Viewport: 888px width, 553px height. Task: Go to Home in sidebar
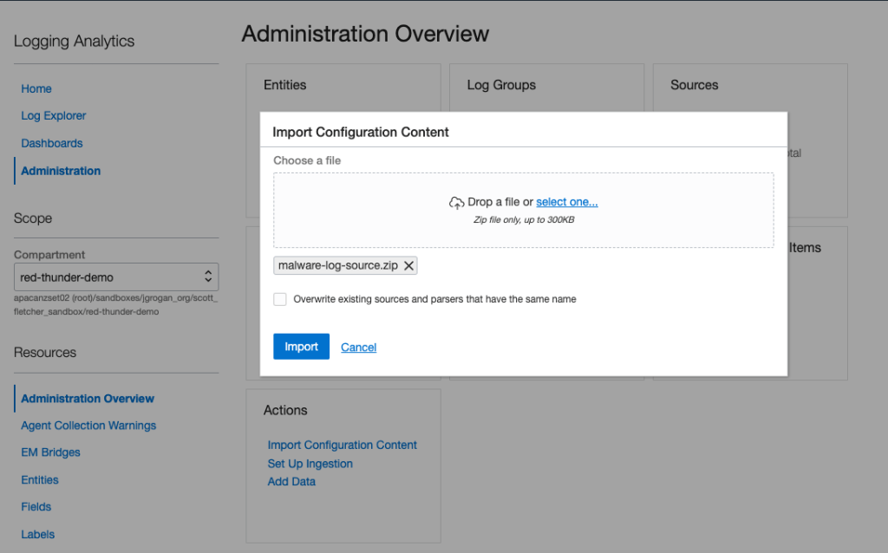36,88
